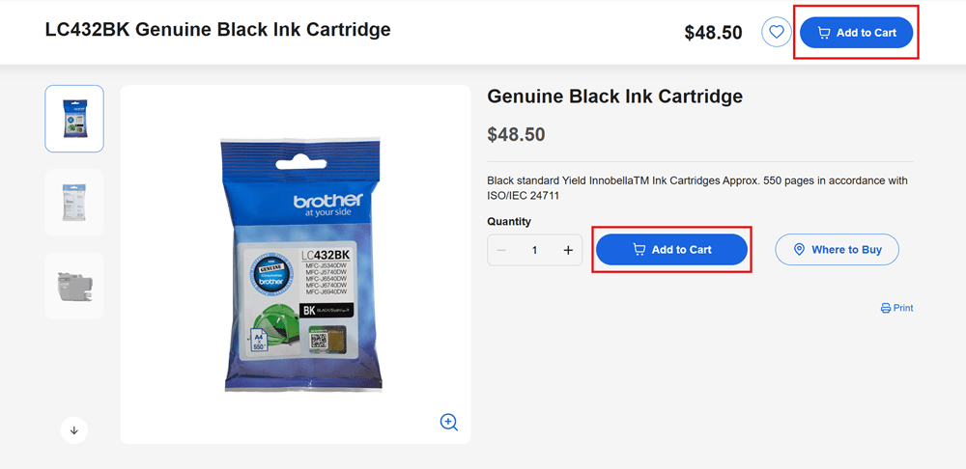Click the $48.50 price below the product heading
The image size is (966, 469).
[516, 134]
